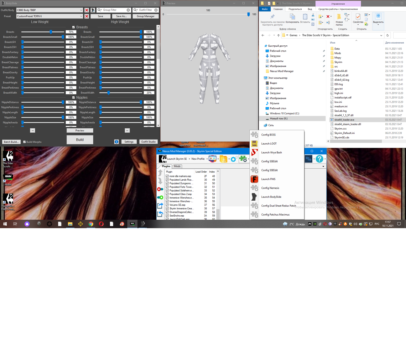Switch to the Mods tab
406x338 pixels.
pos(177,166)
